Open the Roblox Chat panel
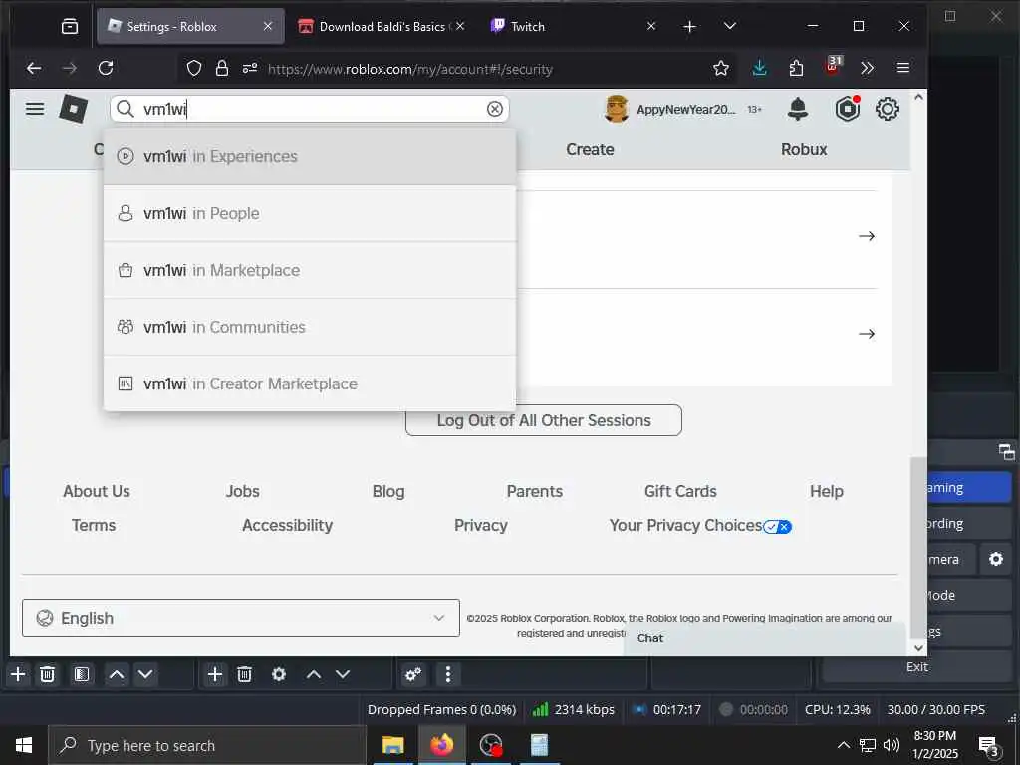 tap(764, 638)
